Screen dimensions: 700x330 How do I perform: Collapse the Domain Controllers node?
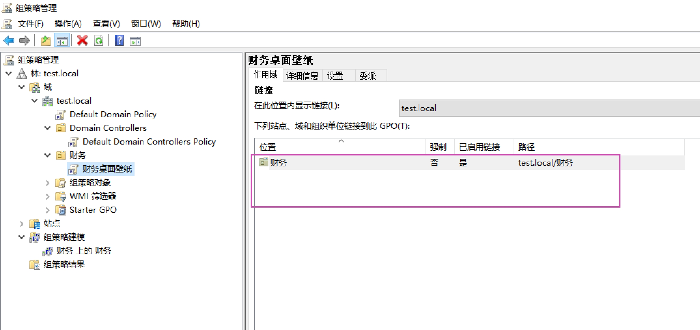(x=48, y=128)
